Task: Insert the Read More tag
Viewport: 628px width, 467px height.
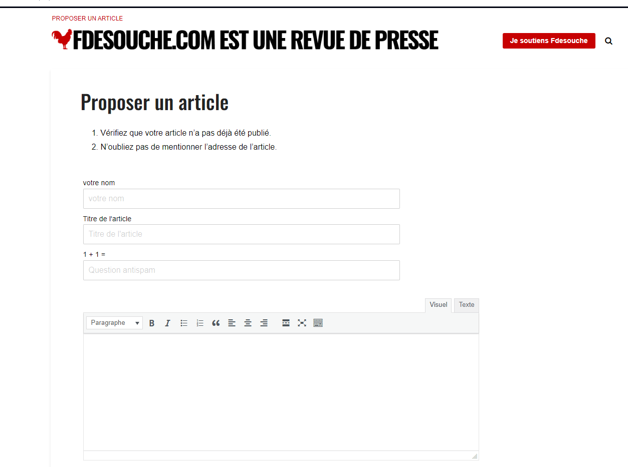Action: click(x=286, y=323)
